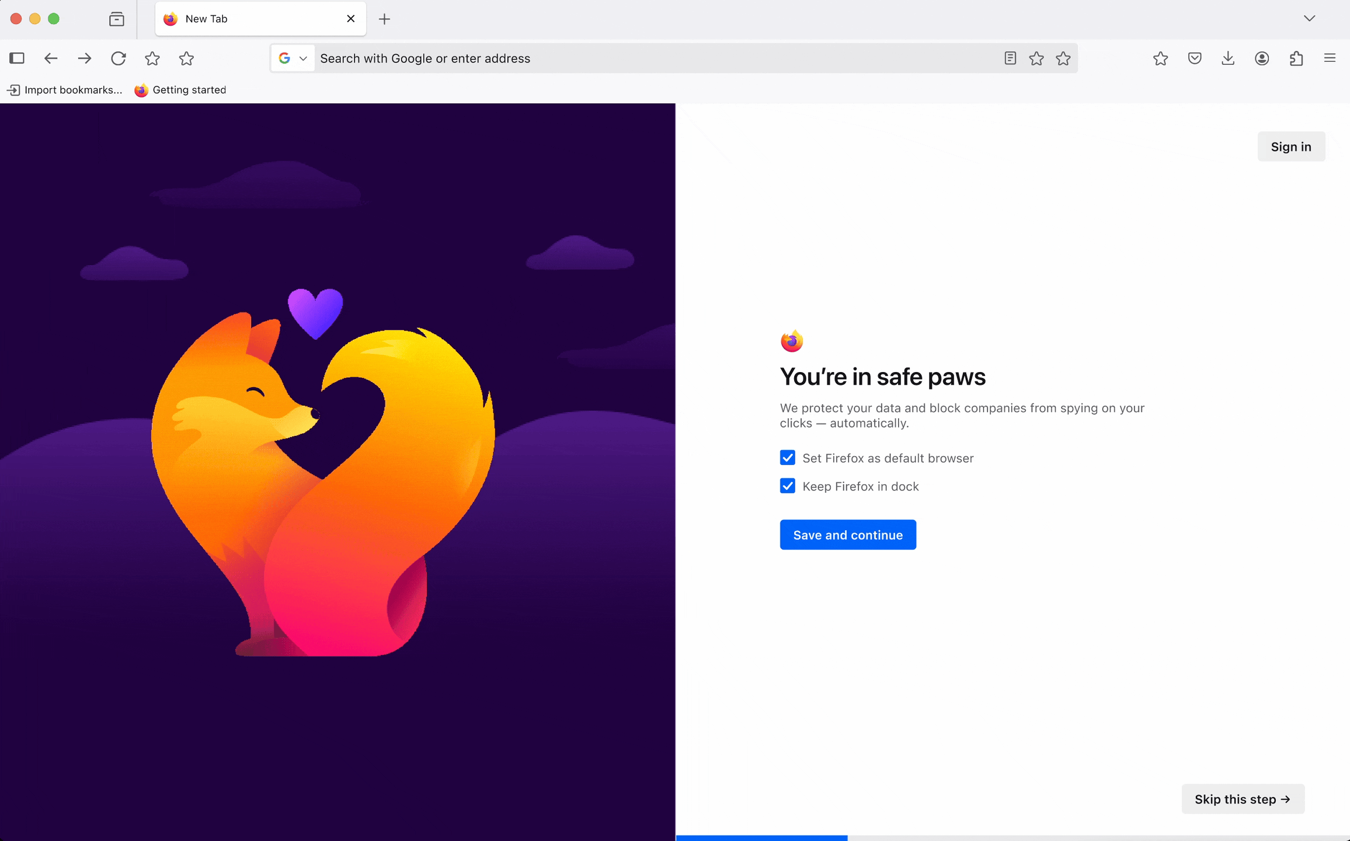Click Skip this step
Viewport: 1350px width, 841px height.
click(1243, 799)
